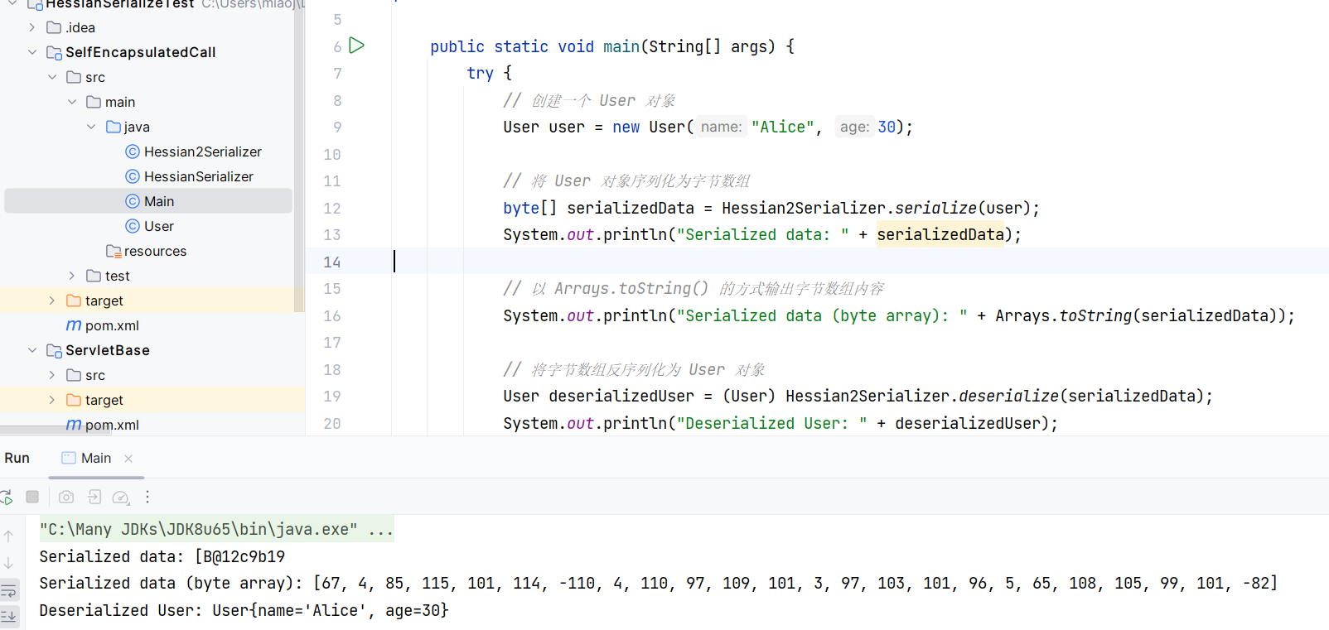This screenshot has height=630, width=1329.
Task: Toggle scroll to end of console output
Action: [x=8, y=616]
